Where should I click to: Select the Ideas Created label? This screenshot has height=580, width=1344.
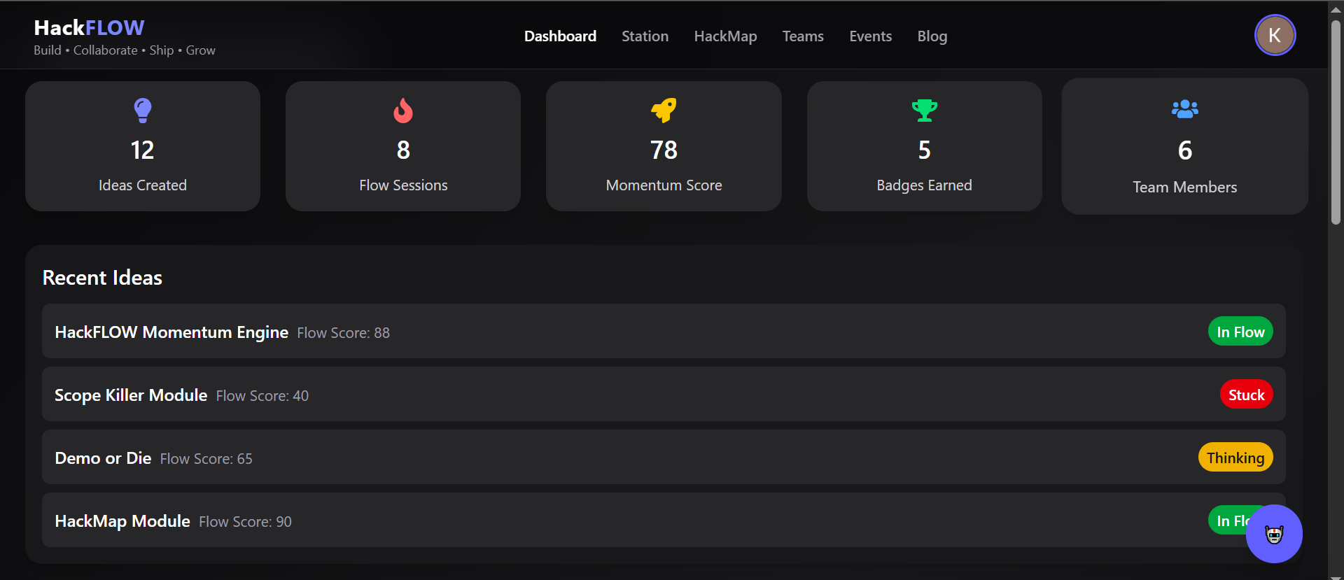click(x=143, y=185)
